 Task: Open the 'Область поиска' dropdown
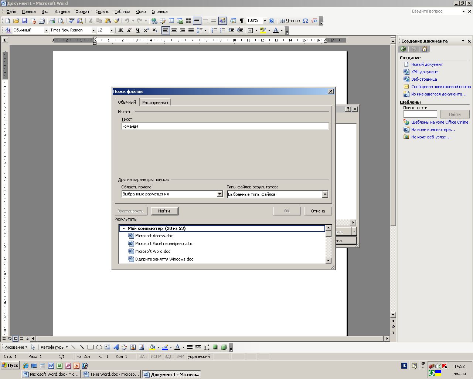pos(220,194)
